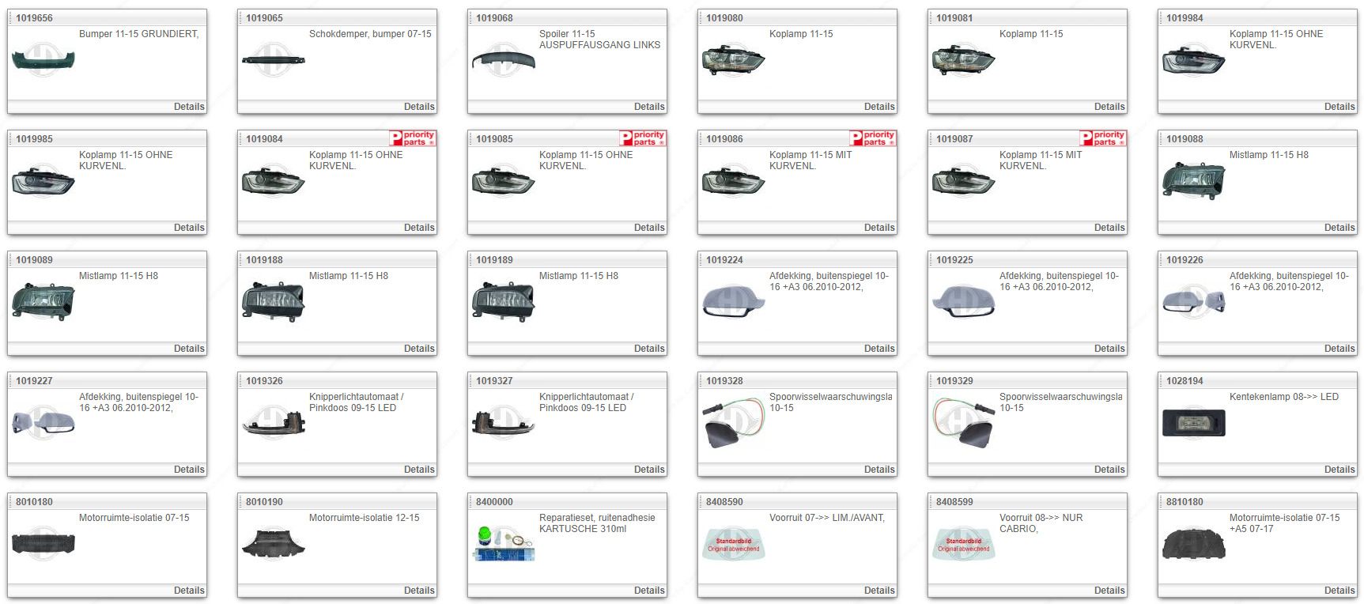Click the priority parts badge on item 1019087
The image size is (1364, 604).
(1103, 138)
